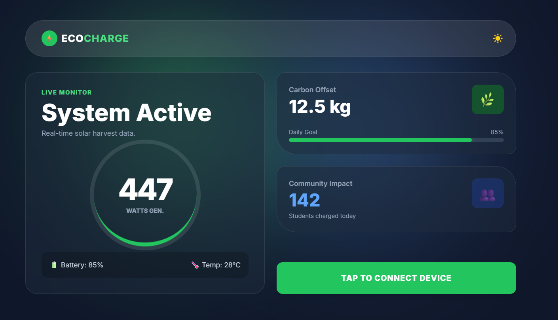Click the WATTS GEN. gauge label
558x320 pixels.
[145, 211]
